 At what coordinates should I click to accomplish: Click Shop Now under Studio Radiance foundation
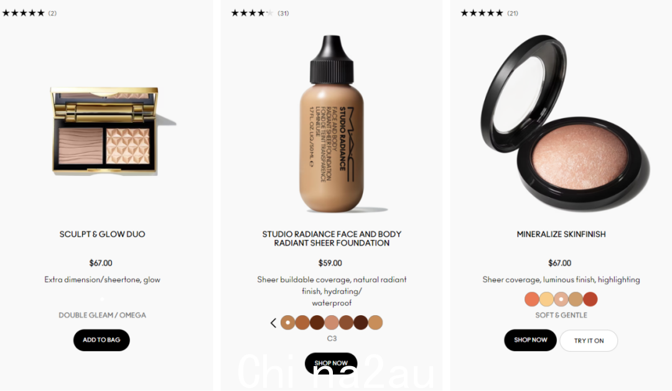click(x=331, y=363)
